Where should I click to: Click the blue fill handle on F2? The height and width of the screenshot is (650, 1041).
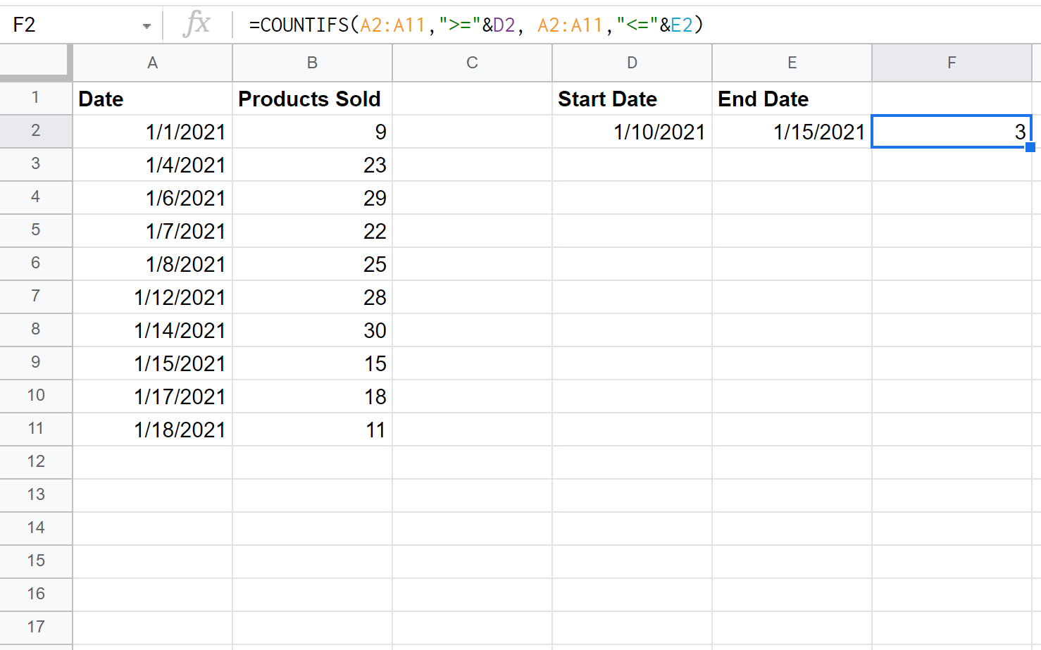pyautogui.click(x=1030, y=147)
